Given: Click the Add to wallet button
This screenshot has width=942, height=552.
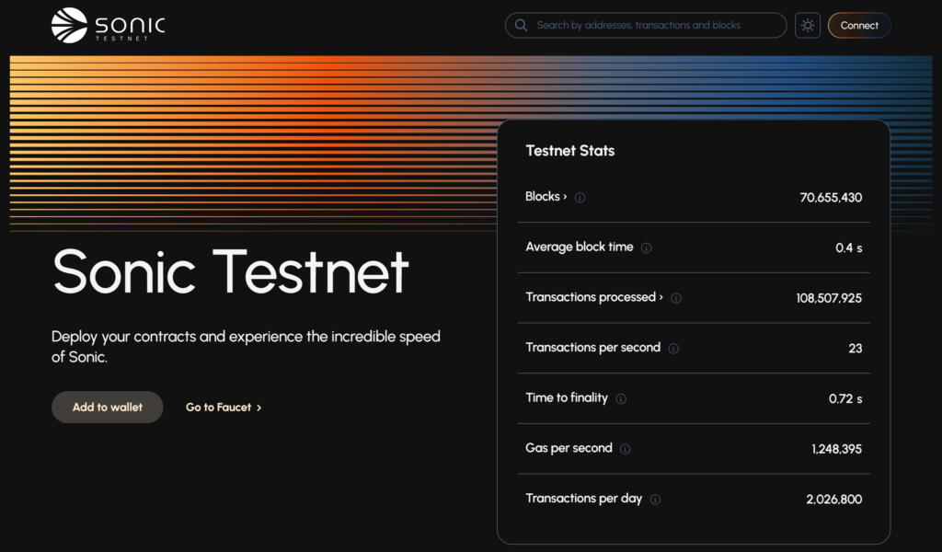Looking at the screenshot, I should point(108,407).
